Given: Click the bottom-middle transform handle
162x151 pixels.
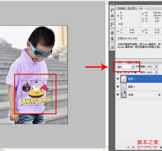Looking at the screenshot, I should coord(37,105).
